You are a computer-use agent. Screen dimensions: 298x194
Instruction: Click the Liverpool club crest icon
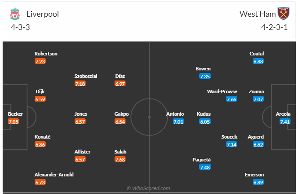pos(15,14)
